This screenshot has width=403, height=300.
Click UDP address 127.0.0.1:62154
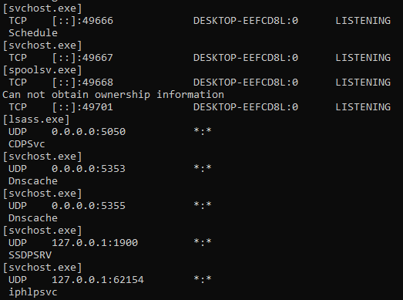[98, 280]
